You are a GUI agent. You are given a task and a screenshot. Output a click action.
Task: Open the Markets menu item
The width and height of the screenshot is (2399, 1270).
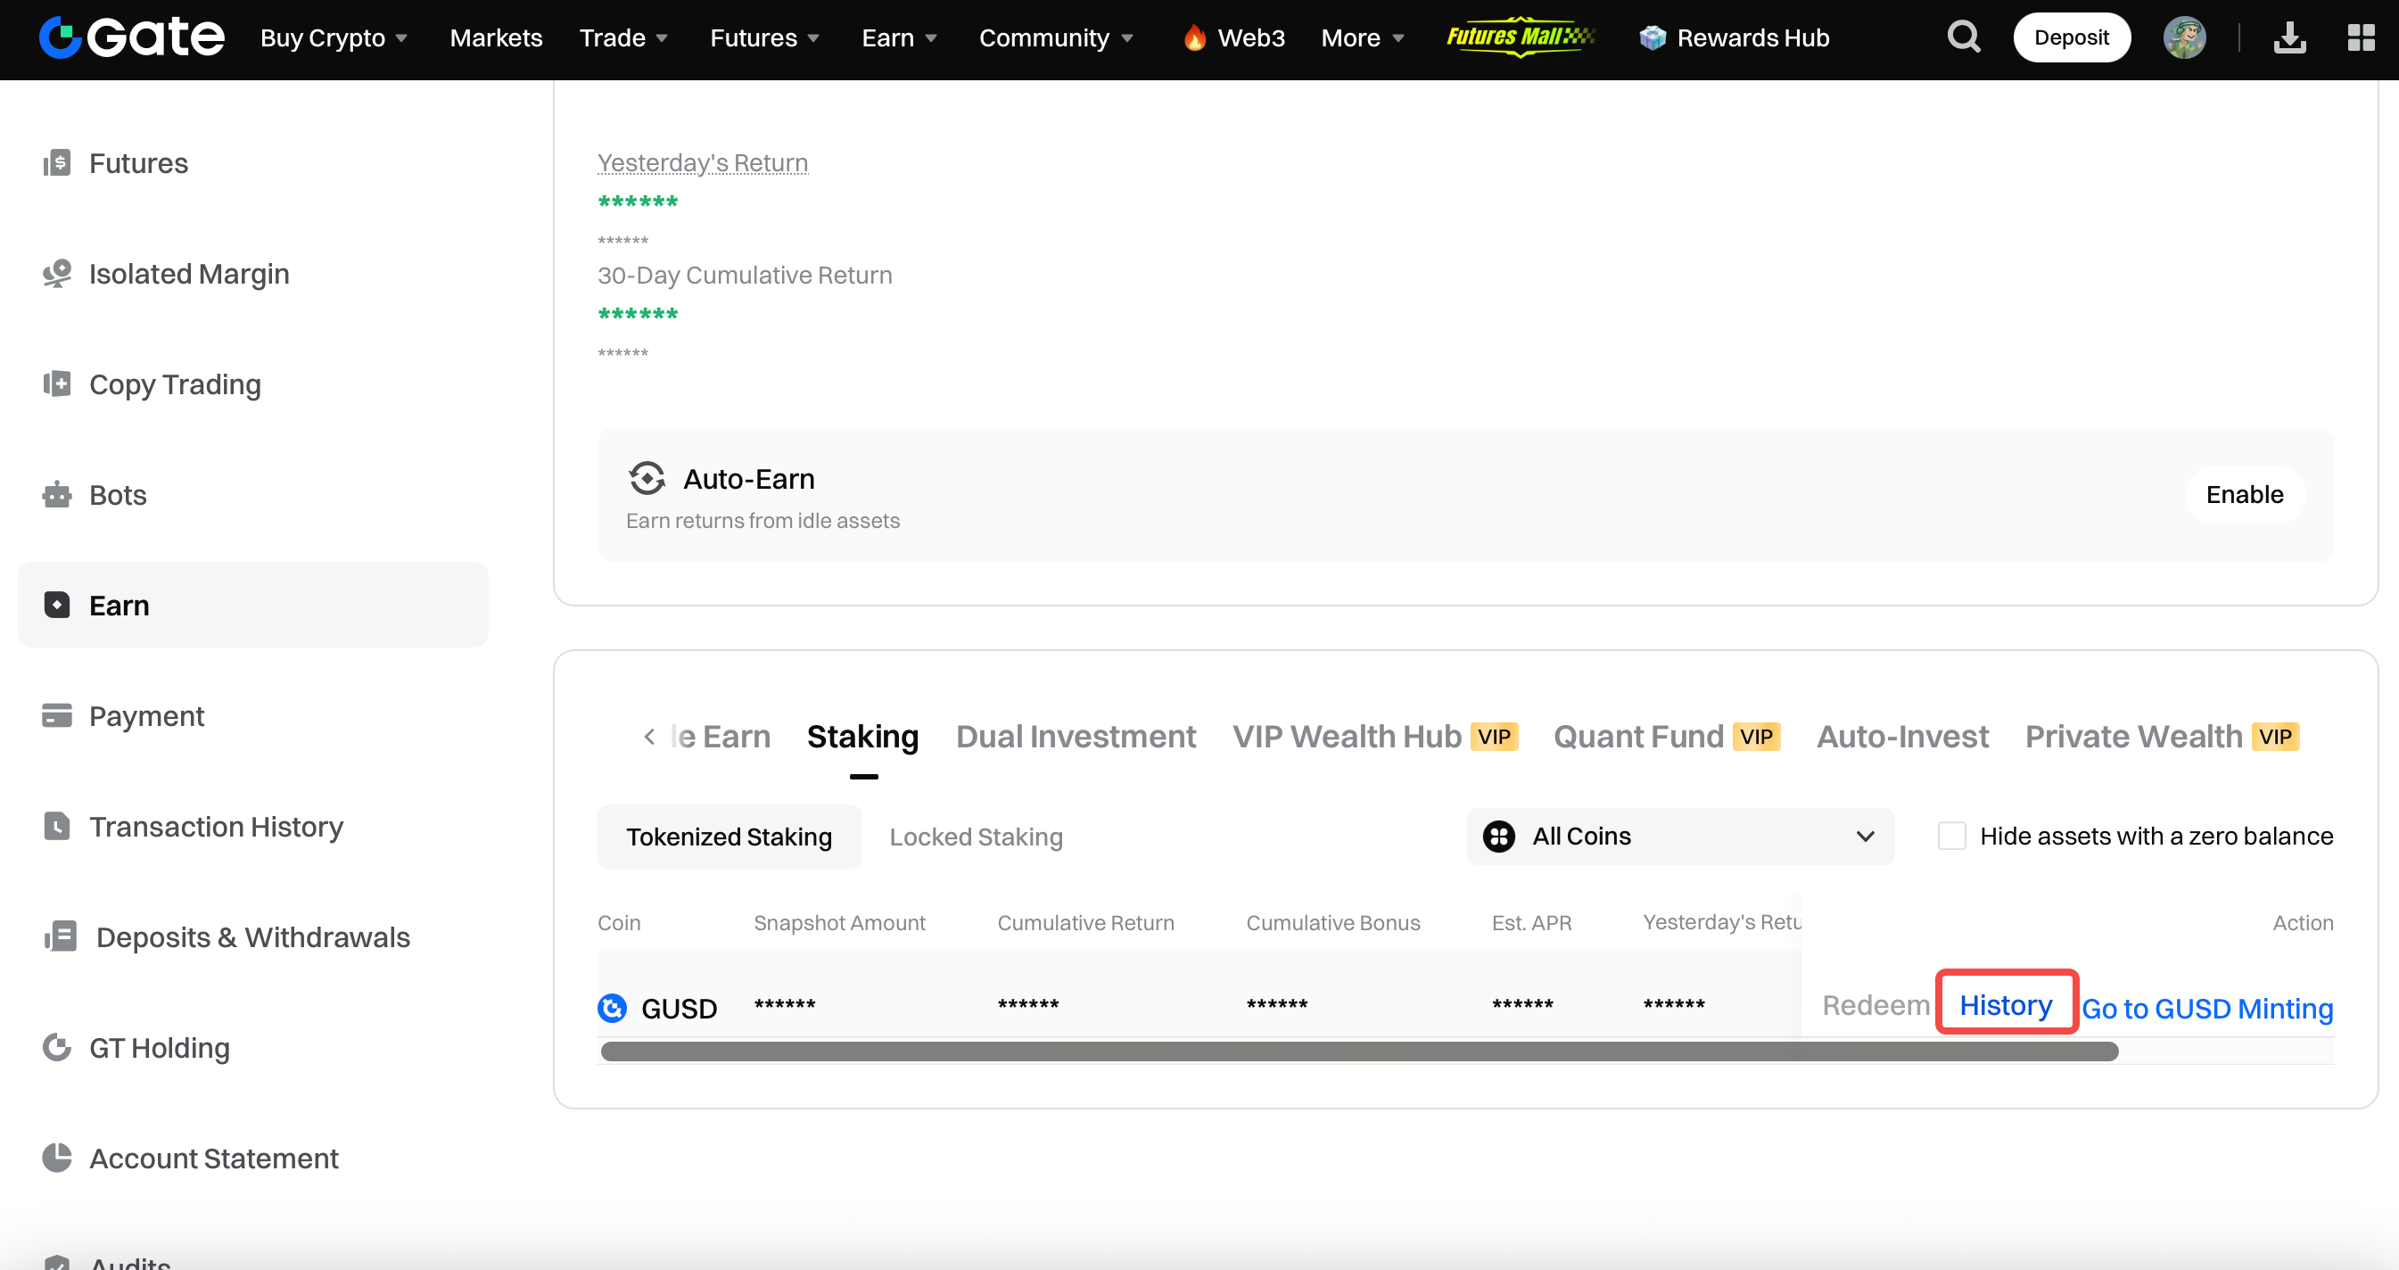pos(496,37)
